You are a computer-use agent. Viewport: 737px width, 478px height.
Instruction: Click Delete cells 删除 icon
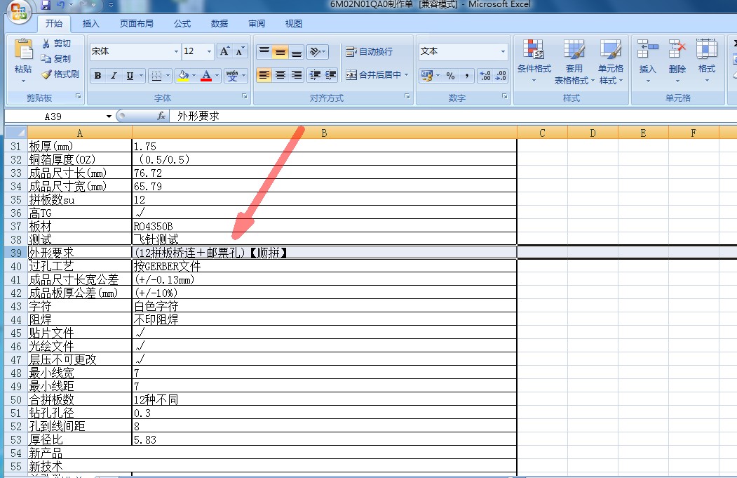pyautogui.click(x=677, y=49)
